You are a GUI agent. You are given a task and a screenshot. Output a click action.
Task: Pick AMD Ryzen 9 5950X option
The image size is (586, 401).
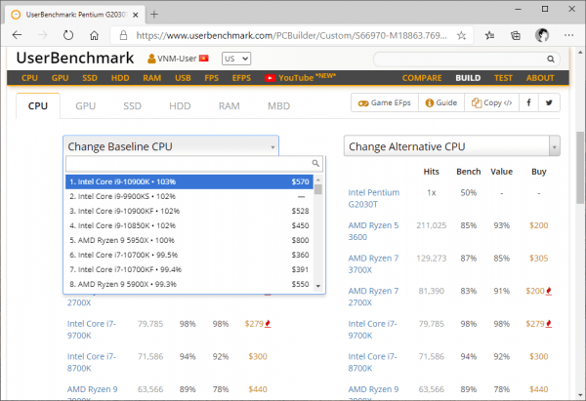189,240
